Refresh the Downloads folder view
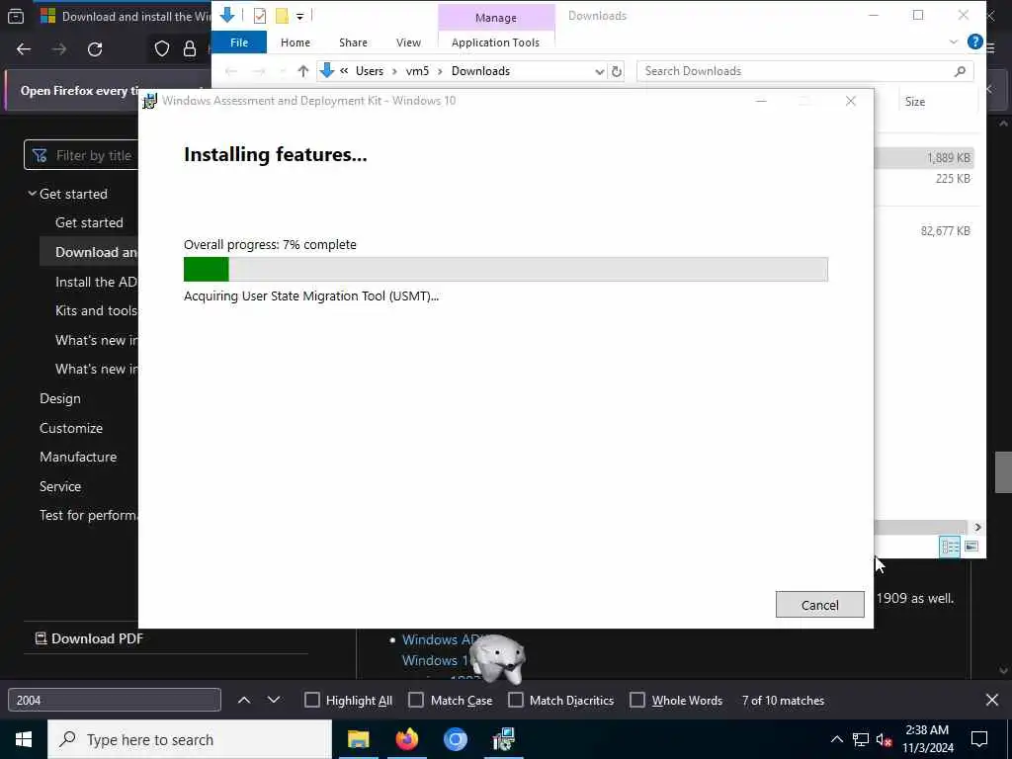Viewport: 1012px width, 759px height. [x=617, y=71]
